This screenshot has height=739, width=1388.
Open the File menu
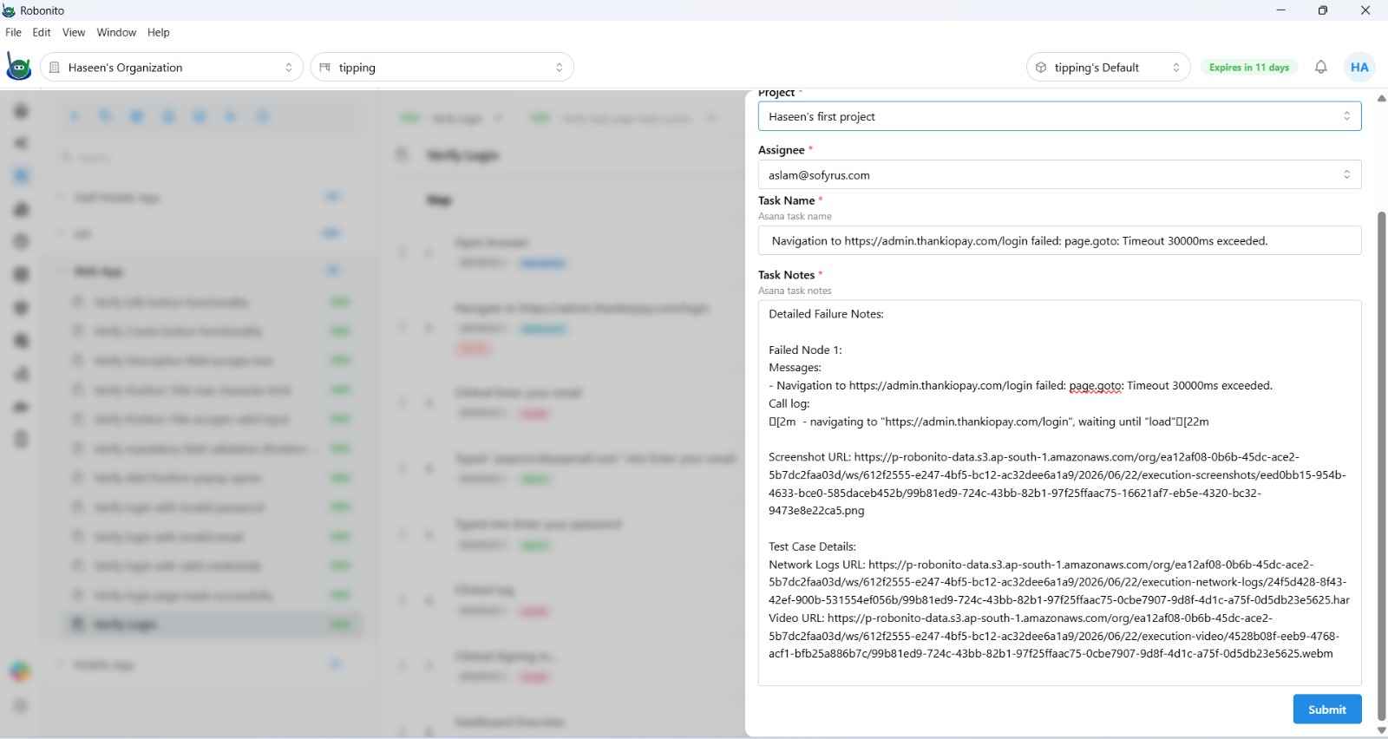coord(13,32)
